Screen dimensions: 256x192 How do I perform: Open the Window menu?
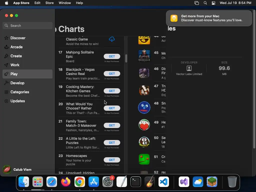(x=65, y=3)
